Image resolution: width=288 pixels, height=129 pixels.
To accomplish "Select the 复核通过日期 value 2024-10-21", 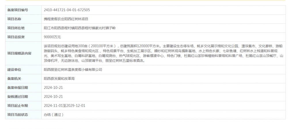I will coord(53,97).
